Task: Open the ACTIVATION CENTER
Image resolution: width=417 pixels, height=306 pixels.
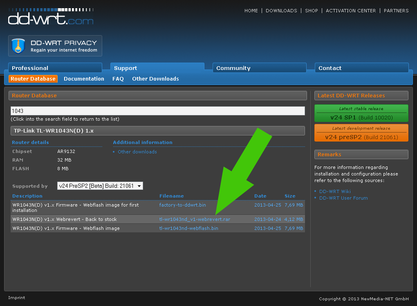Action: click(x=351, y=11)
